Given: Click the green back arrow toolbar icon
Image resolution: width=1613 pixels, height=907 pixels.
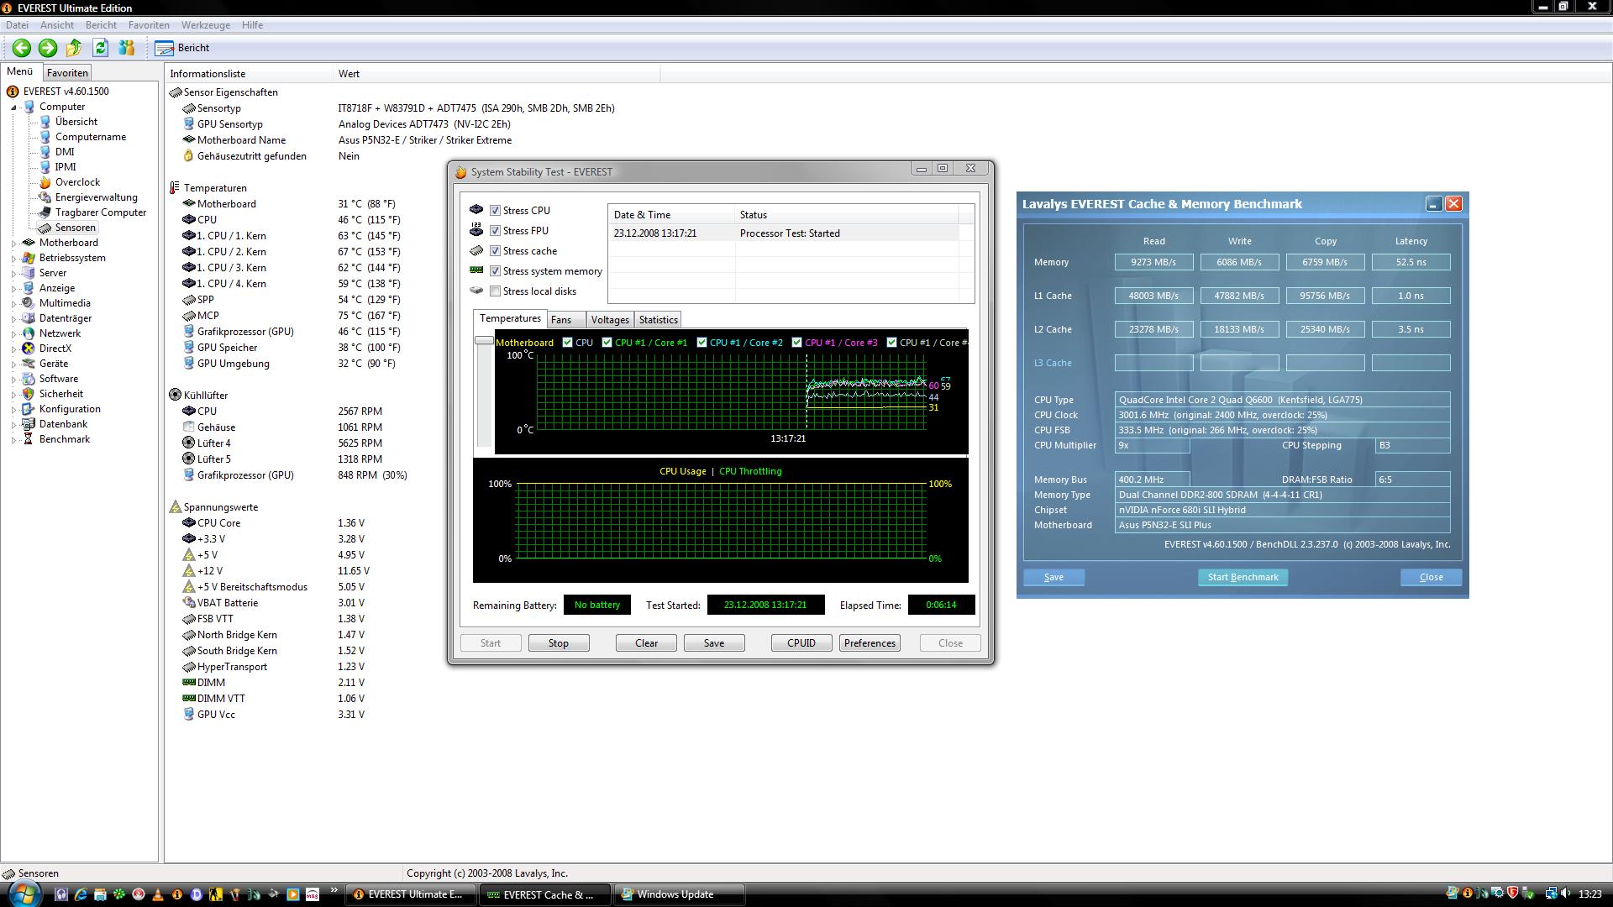Looking at the screenshot, I should point(22,48).
